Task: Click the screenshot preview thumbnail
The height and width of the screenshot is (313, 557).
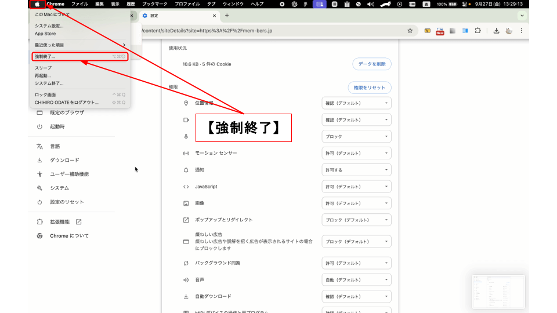Action: pos(498,292)
